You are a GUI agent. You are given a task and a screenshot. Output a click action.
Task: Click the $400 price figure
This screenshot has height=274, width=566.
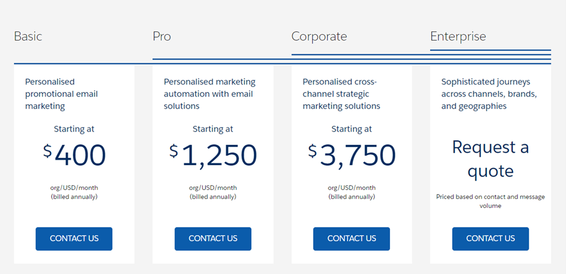74,155
